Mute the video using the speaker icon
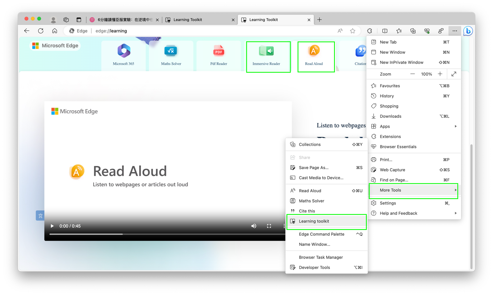 [254, 226]
